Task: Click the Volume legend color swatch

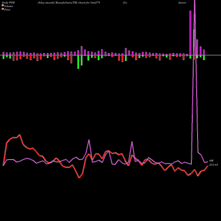Action: tap(3, 5)
